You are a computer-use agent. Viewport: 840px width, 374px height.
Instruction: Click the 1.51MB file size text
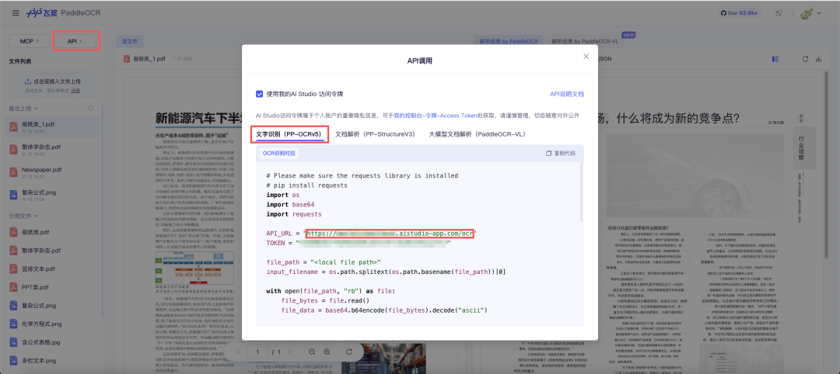point(184,59)
